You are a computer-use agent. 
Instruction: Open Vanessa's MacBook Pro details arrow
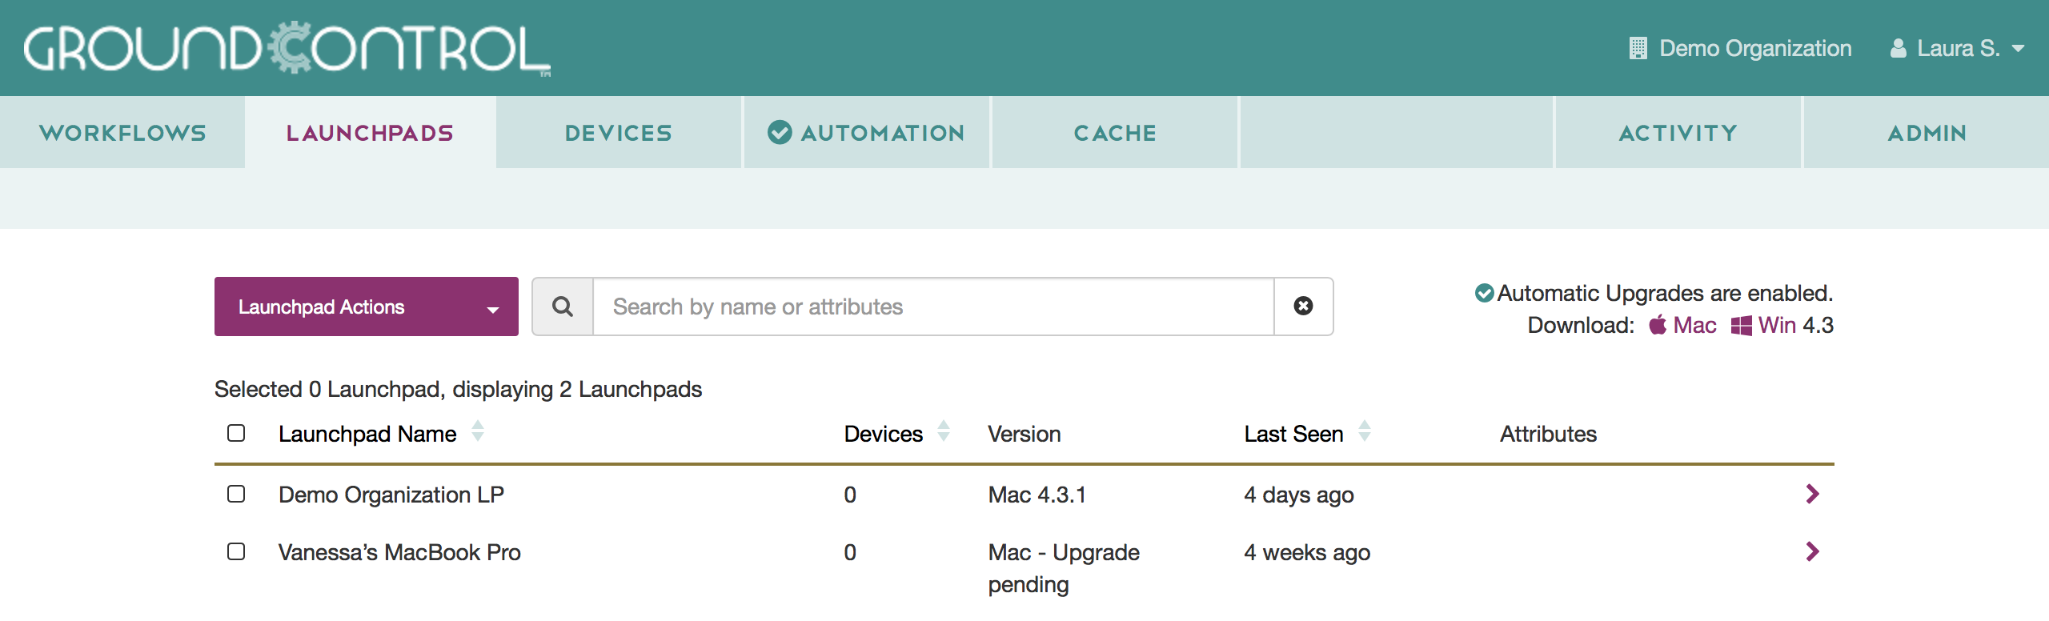click(x=1812, y=552)
